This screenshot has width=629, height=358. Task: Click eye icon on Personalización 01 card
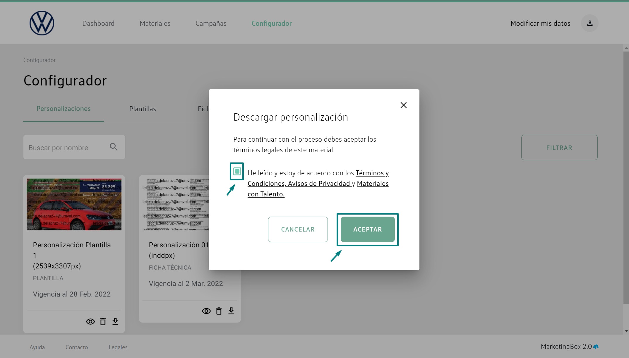[x=206, y=311]
